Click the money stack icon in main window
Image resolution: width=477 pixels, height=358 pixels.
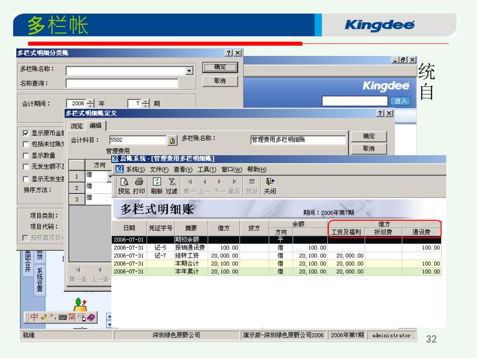80,305
